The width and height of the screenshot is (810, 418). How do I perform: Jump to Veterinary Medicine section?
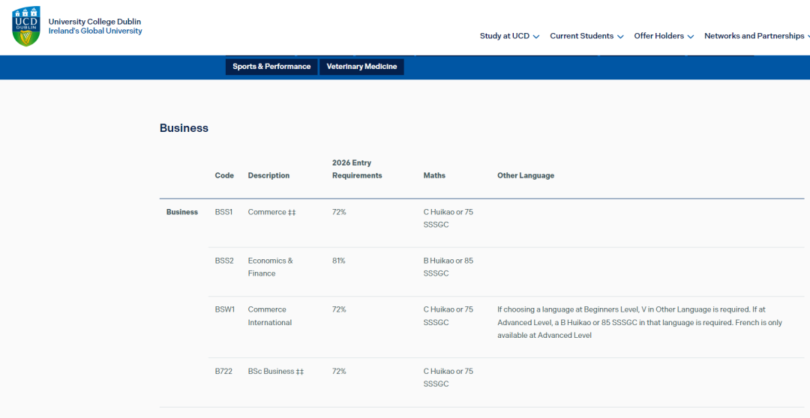361,67
